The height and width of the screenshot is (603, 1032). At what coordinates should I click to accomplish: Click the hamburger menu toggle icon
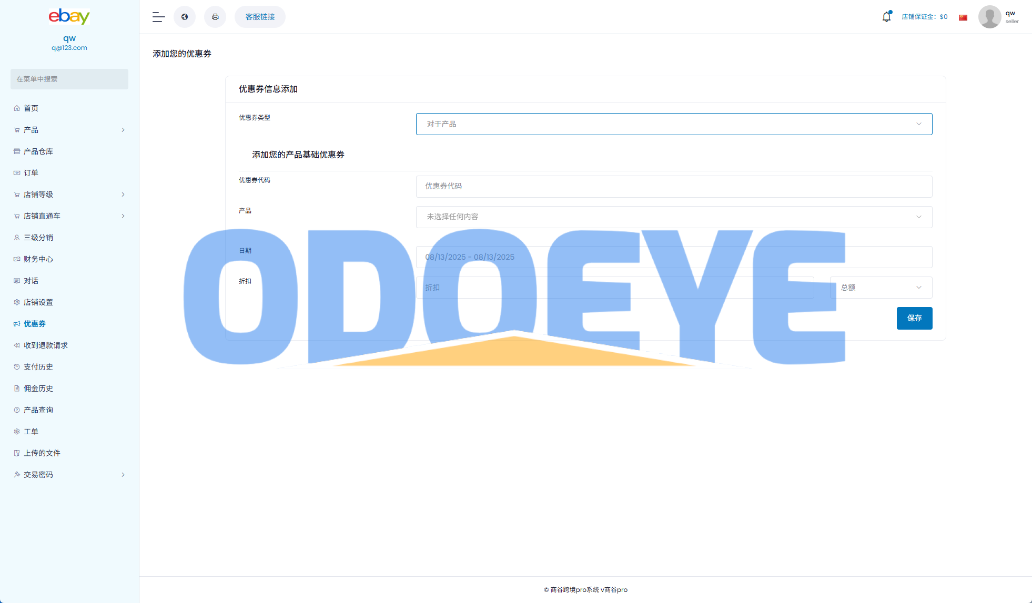coord(158,17)
